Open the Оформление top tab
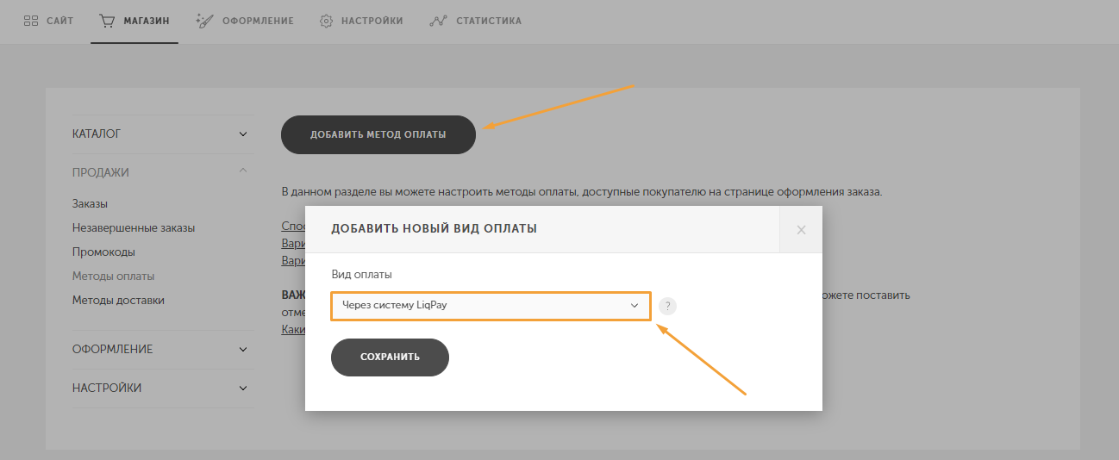Viewport: 1119px width, 460px height. [x=245, y=21]
